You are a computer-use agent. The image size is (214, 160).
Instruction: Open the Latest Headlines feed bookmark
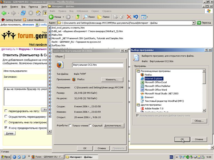[33, 20]
